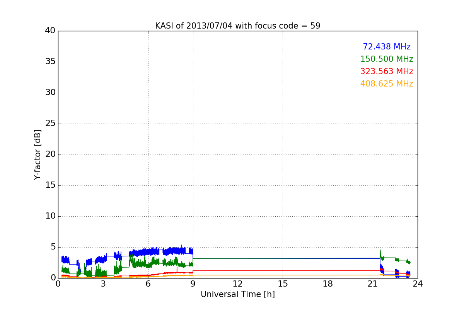Click the plot title mentioning focus code 59
The width and height of the screenshot is (464, 309).
click(x=238, y=26)
